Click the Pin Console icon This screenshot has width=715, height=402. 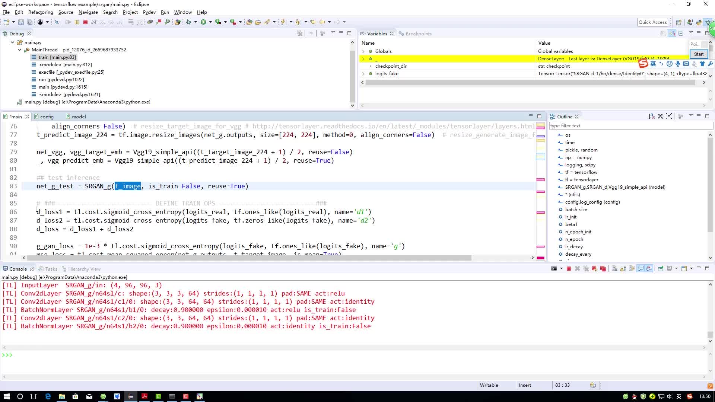click(661, 269)
